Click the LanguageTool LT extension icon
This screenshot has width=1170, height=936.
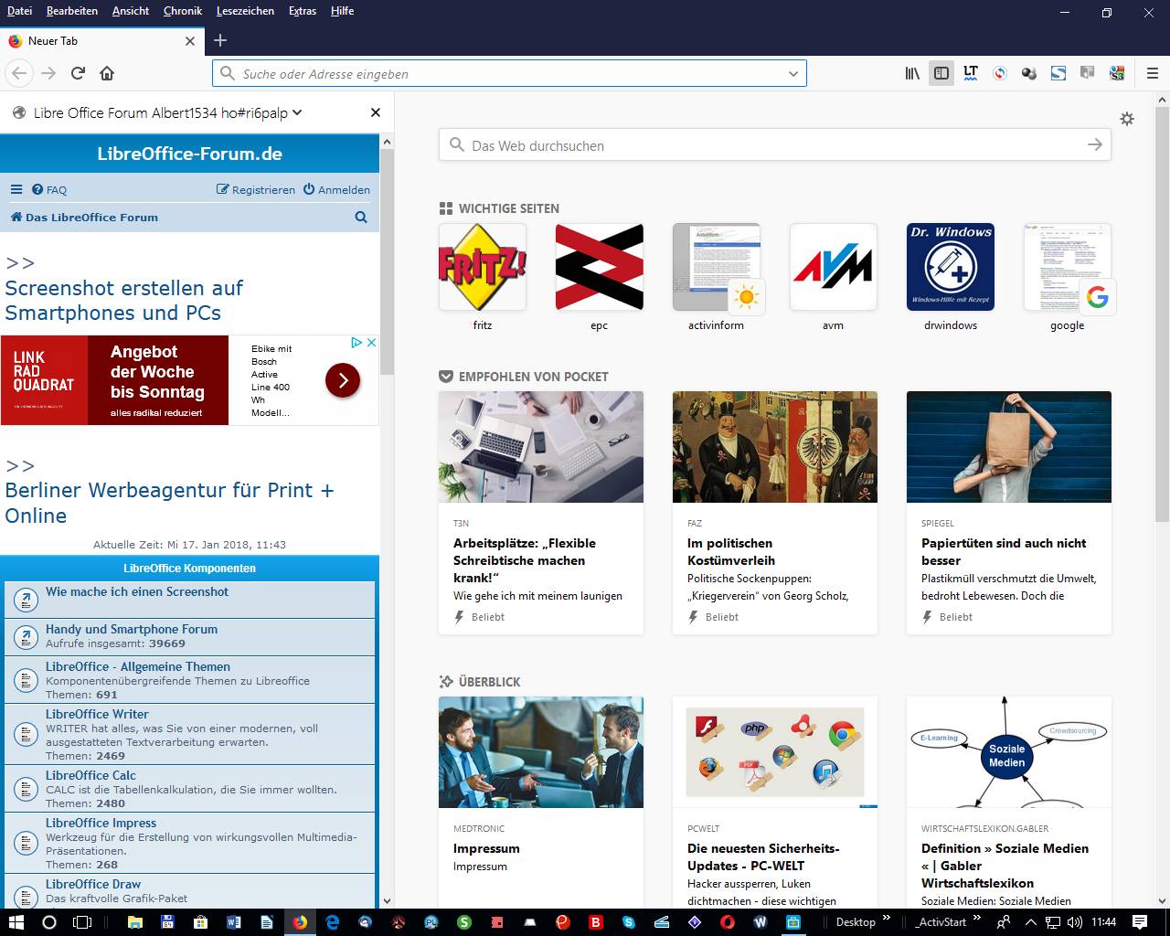pos(971,73)
